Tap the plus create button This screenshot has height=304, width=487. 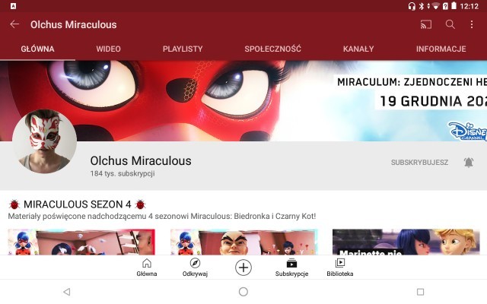pos(243,268)
